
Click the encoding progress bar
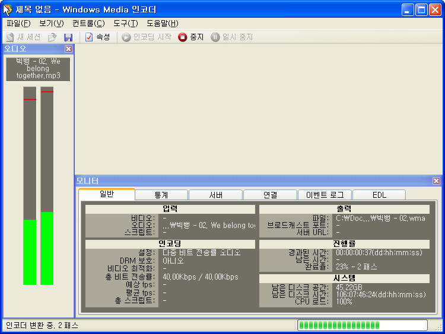pos(362,325)
